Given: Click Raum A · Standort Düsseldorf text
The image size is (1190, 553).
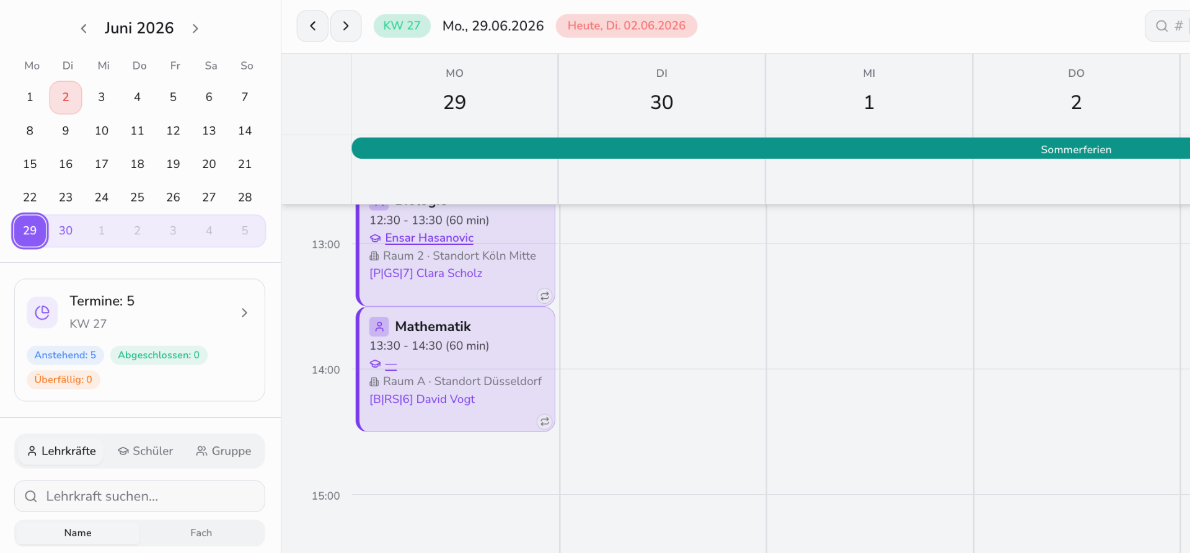Looking at the screenshot, I should point(462,381).
